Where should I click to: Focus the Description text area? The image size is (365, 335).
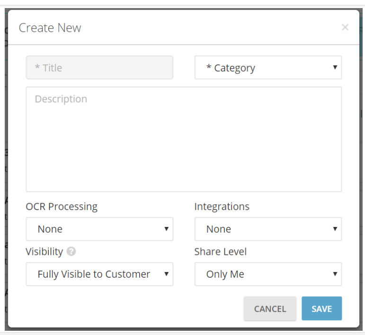pos(184,139)
